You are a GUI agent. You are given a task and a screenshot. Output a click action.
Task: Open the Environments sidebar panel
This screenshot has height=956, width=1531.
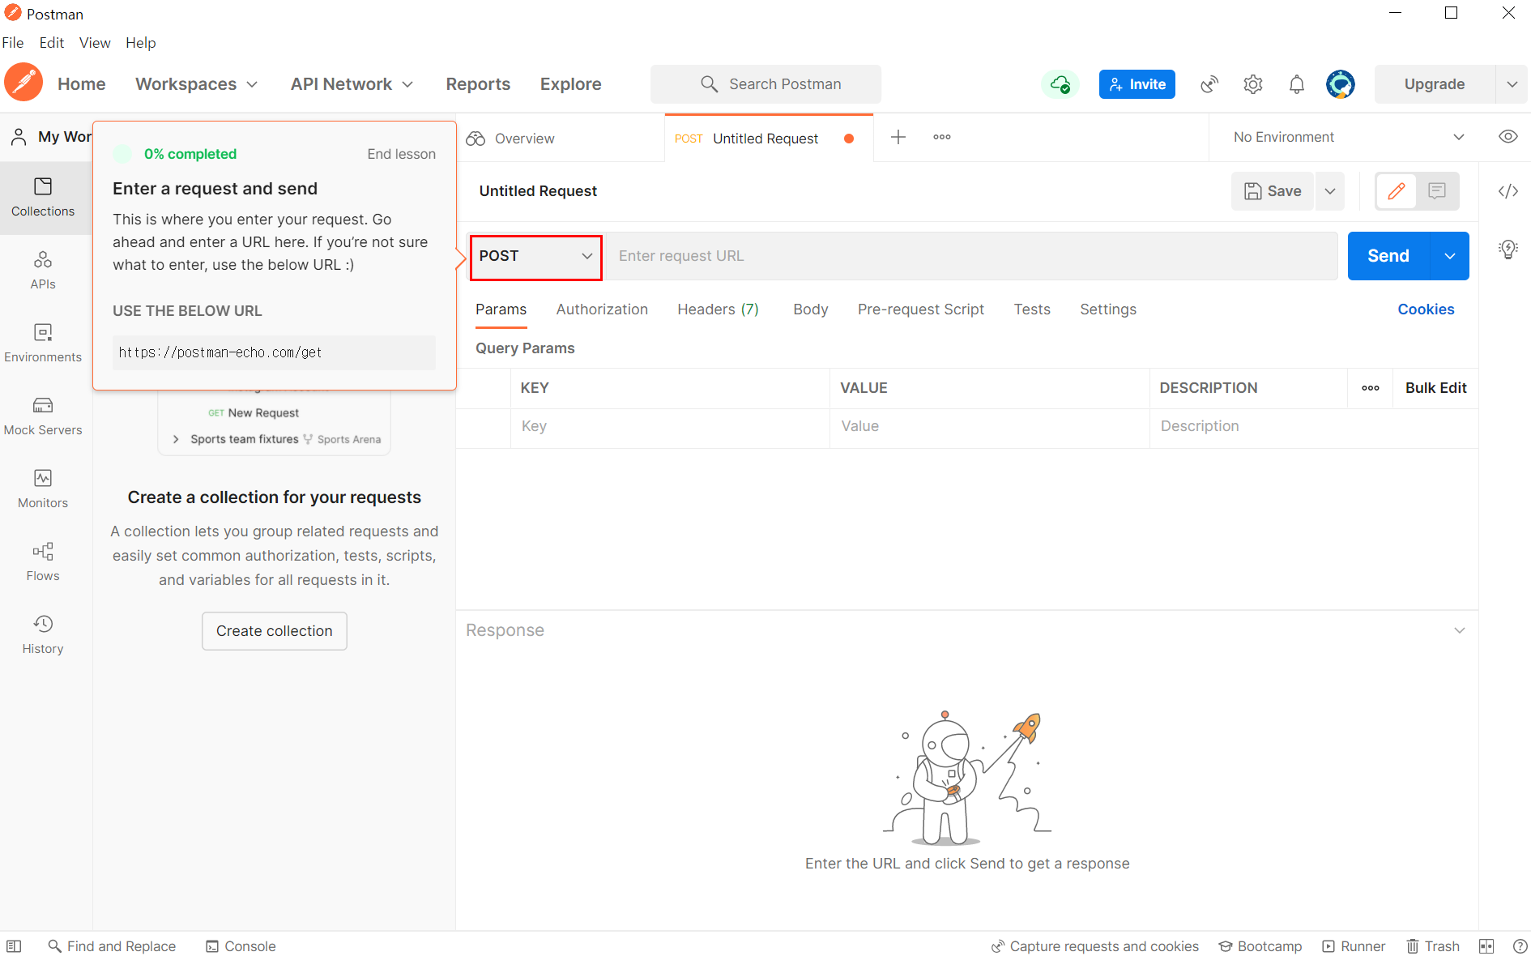click(43, 344)
